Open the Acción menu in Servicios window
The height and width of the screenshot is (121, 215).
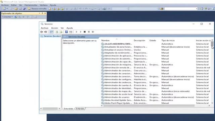[x=54, y=28]
